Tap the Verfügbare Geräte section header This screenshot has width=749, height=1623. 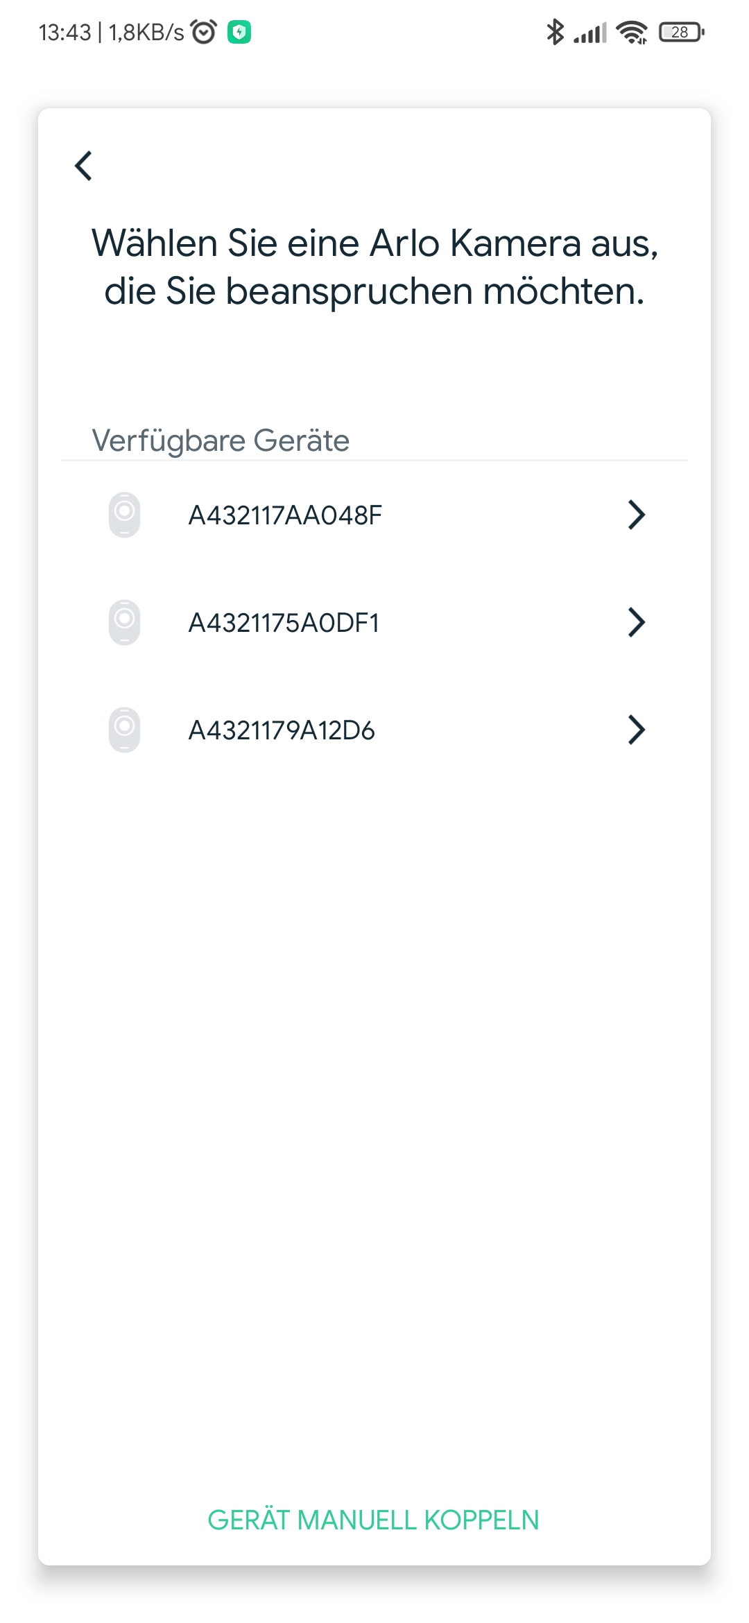(221, 440)
